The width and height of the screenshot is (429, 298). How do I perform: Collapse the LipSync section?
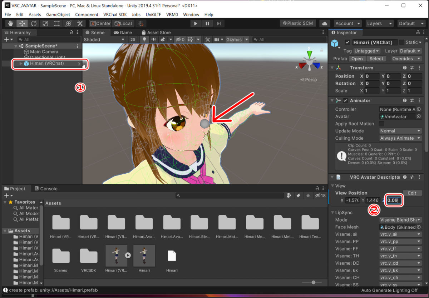pos(332,213)
